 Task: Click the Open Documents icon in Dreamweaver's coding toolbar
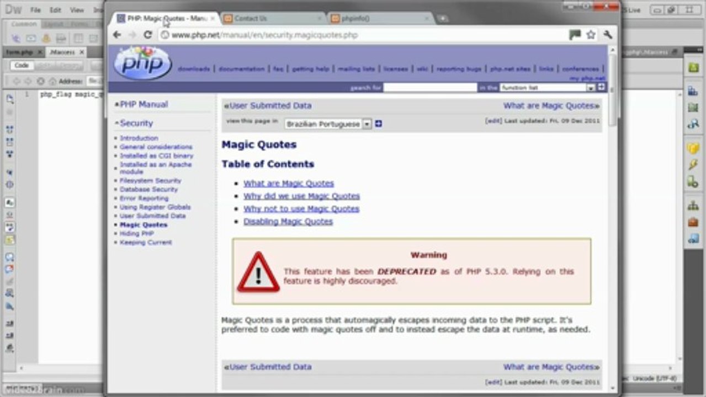[9, 99]
